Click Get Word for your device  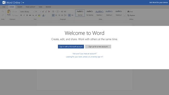pyautogui.click(x=158, y=3)
